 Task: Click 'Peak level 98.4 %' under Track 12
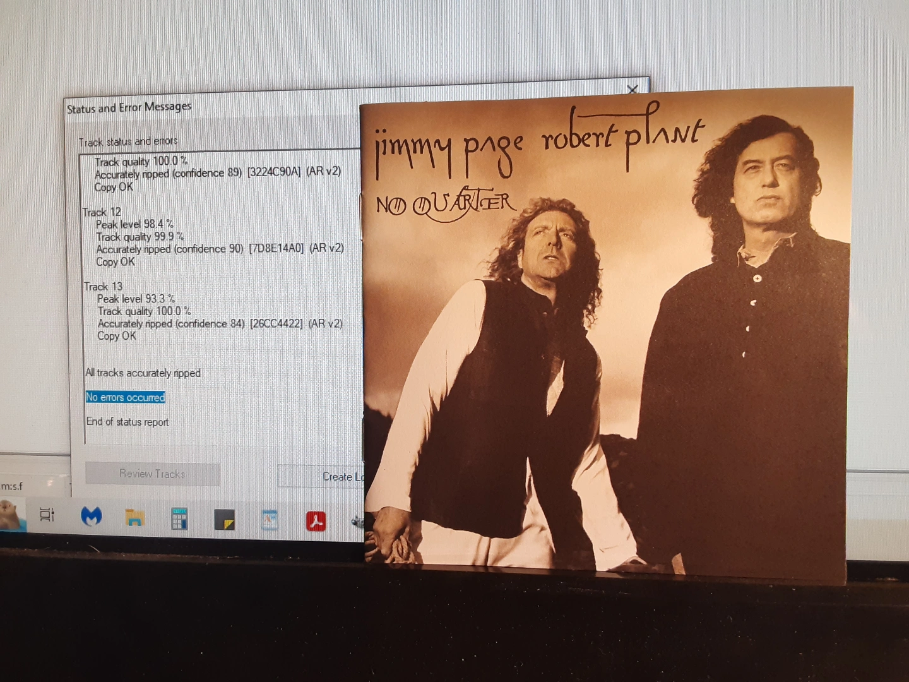[134, 224]
